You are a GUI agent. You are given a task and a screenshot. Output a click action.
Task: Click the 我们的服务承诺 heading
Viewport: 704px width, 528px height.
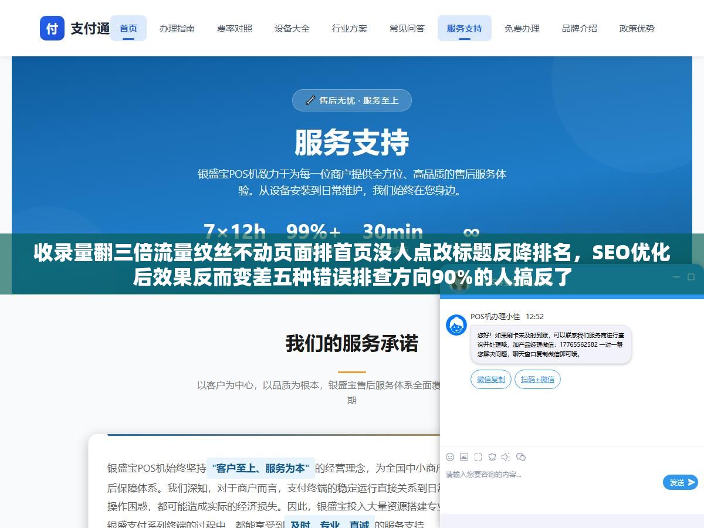point(352,343)
